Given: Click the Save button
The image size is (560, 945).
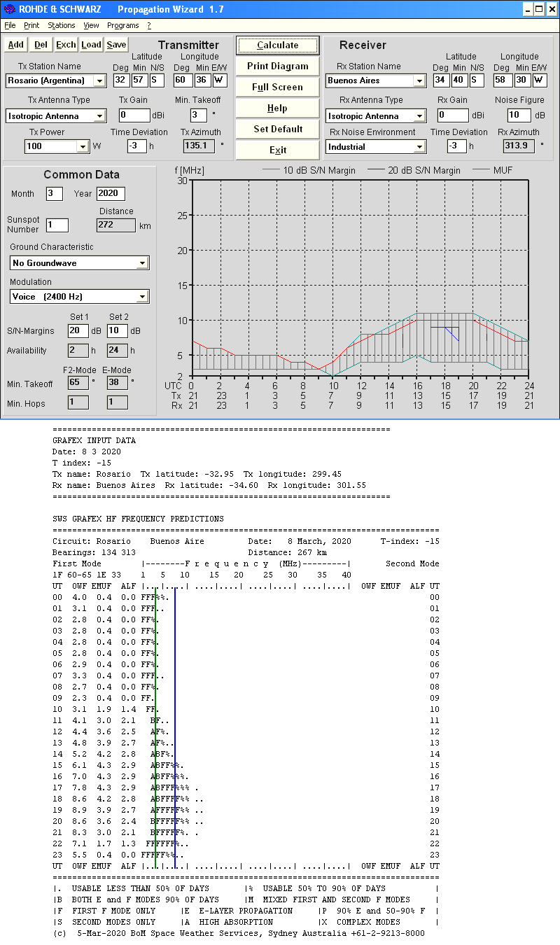Looking at the screenshot, I should point(116,45).
